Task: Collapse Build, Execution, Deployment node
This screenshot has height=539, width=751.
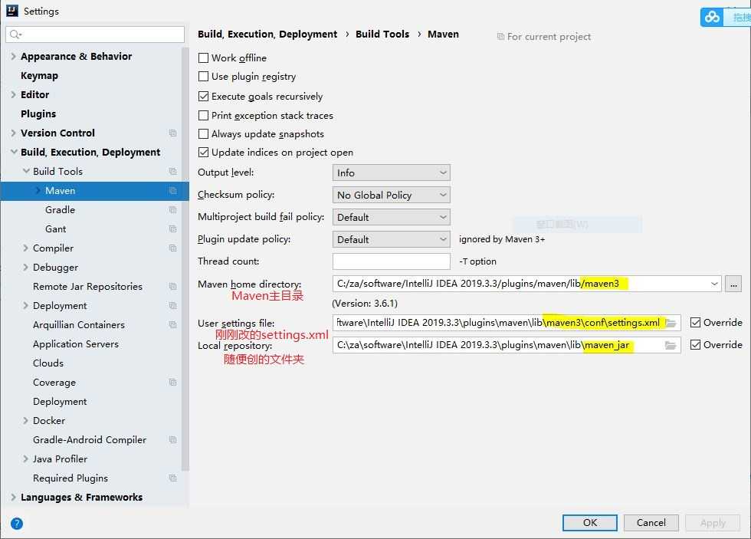Action: tap(14, 152)
